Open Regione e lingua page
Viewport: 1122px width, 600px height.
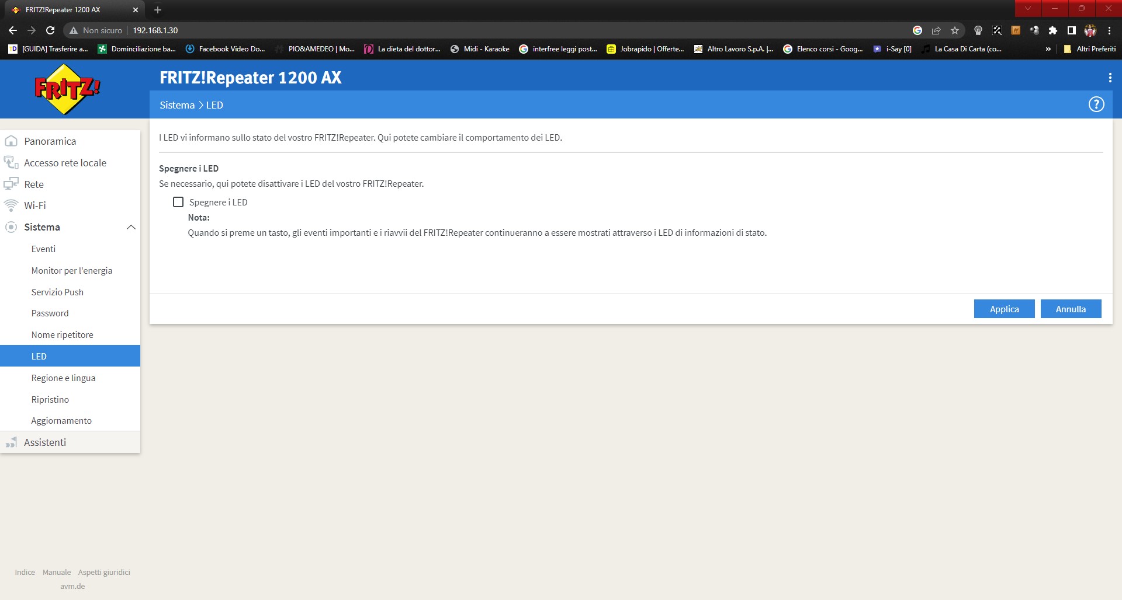point(63,378)
